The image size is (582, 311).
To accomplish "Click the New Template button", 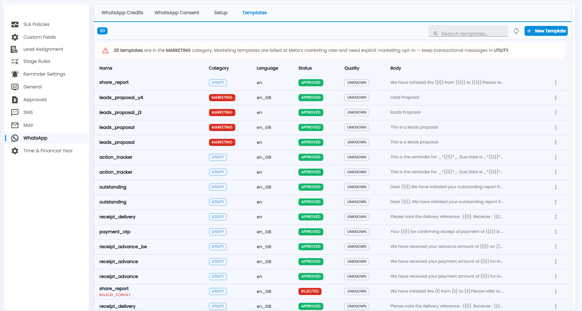I will [546, 31].
